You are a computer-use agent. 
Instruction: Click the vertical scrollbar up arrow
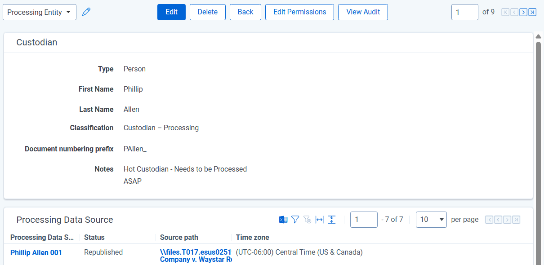point(538,36)
